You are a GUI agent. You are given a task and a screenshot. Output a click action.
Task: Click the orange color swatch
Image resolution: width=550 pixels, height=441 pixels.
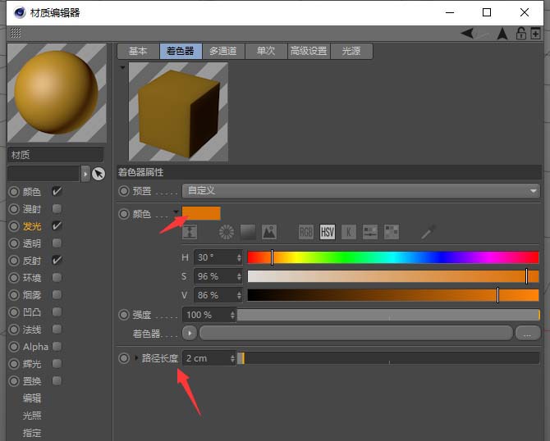tap(205, 213)
